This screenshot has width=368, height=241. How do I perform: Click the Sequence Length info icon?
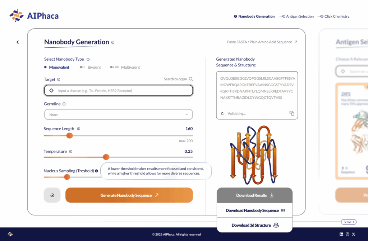click(79, 129)
